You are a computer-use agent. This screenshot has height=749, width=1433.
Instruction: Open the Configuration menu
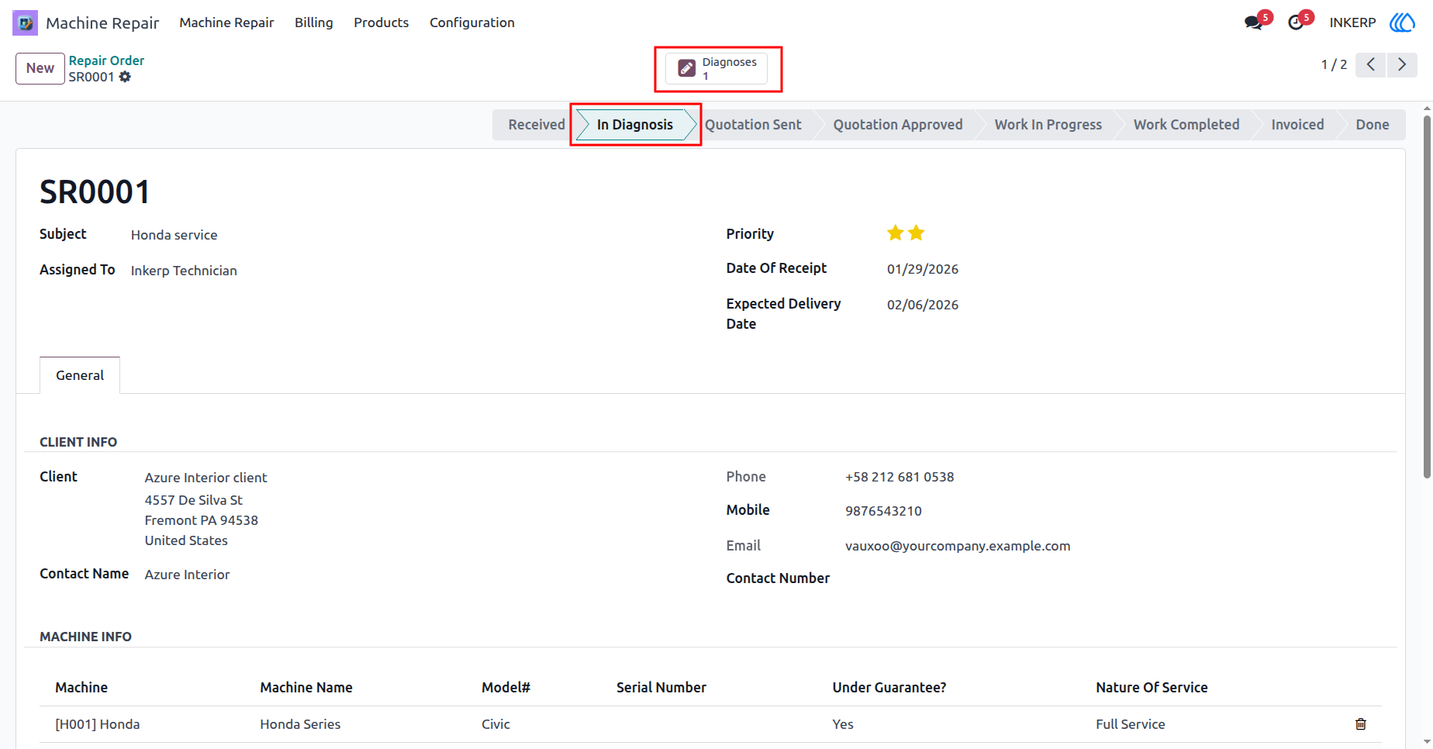click(x=472, y=22)
